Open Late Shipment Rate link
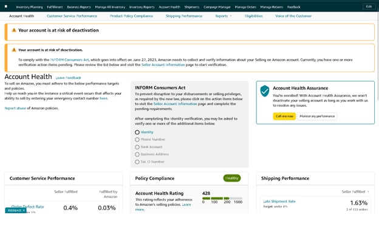Image resolution: width=379 pixels, height=243 pixels. [279, 201]
